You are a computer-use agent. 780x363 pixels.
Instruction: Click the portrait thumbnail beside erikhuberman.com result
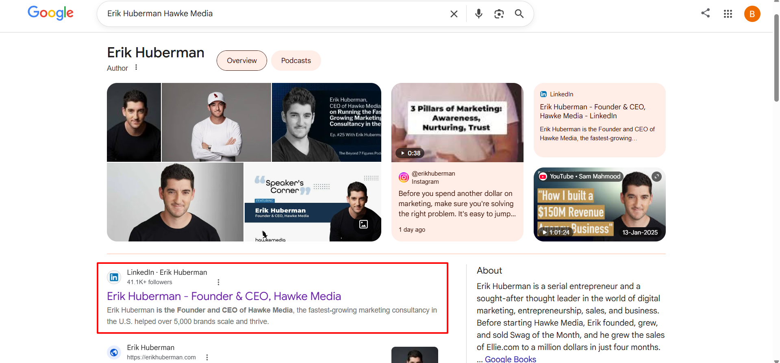click(415, 355)
